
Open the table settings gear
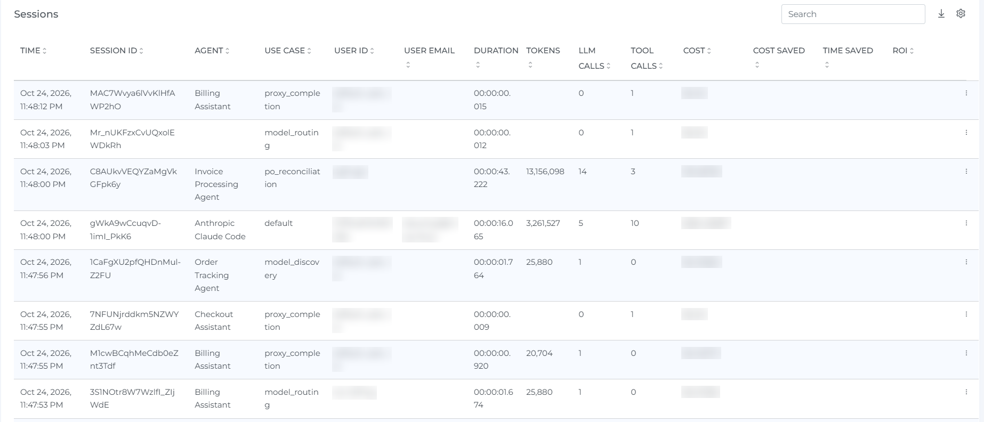(x=961, y=14)
